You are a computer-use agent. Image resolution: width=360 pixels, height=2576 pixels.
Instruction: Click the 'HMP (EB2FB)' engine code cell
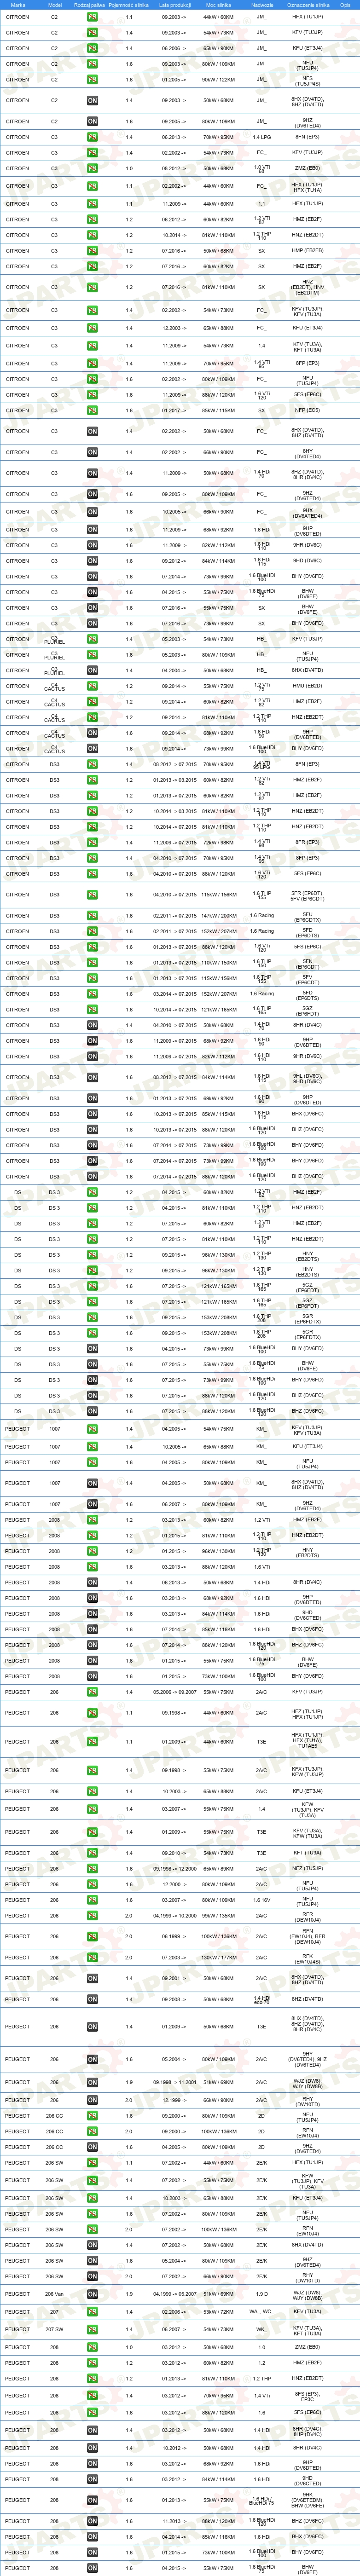pyautogui.click(x=307, y=251)
